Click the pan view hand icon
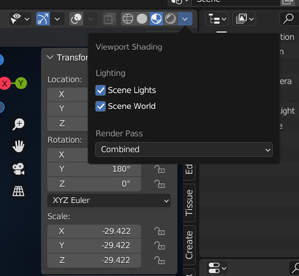Screen dimensions: 299x276 [18, 146]
